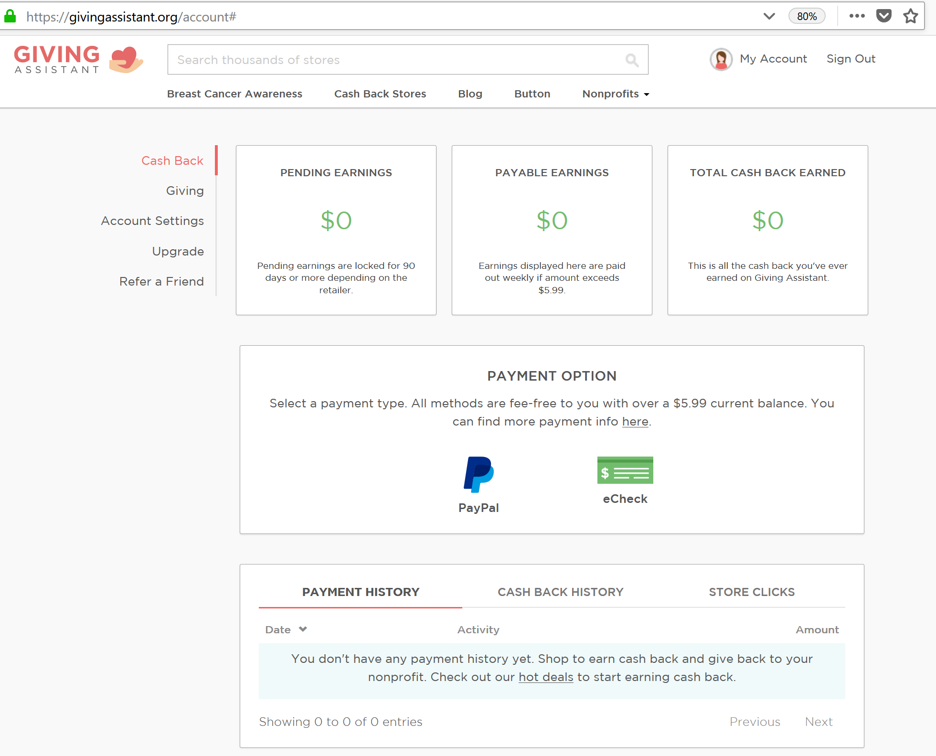
Task: Open the Blog menu item
Action: click(470, 94)
